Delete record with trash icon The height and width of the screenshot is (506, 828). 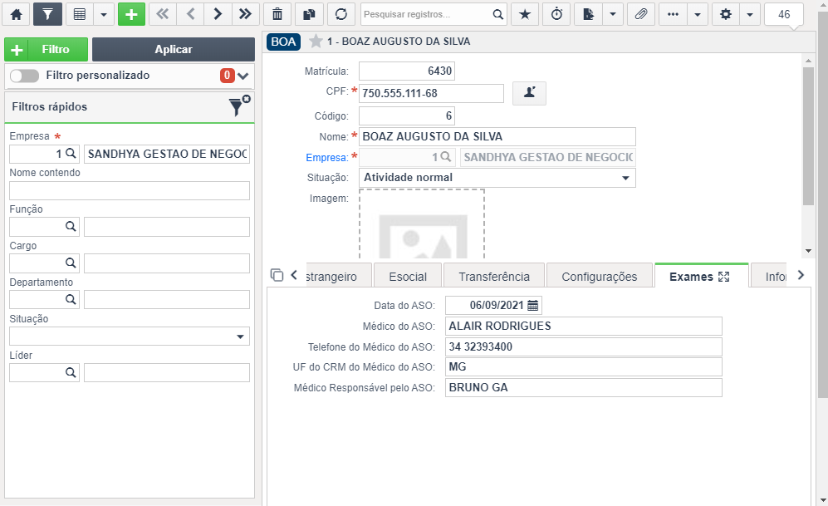(x=277, y=14)
